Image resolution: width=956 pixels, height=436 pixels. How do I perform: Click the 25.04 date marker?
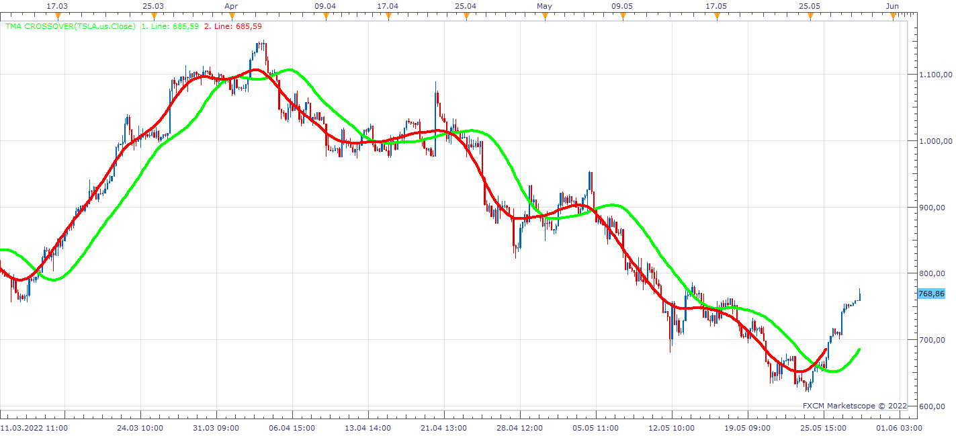[x=466, y=6]
